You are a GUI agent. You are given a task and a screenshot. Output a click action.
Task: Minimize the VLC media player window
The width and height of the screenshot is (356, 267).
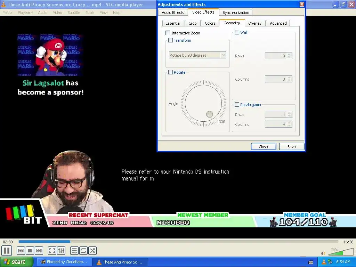tap(335, 4)
